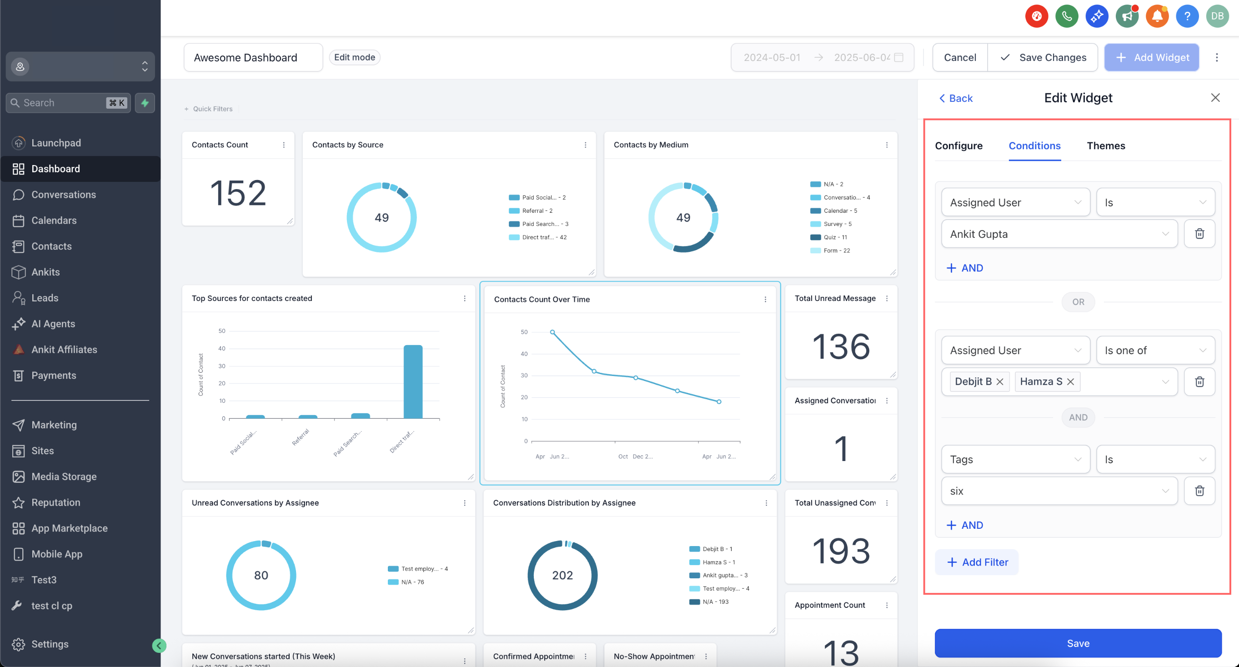Delete the Tags condition with trash icon

[x=1199, y=491]
